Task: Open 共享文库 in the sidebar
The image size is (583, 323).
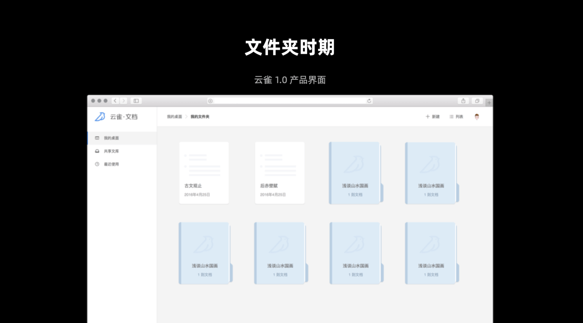Action: [122, 151]
